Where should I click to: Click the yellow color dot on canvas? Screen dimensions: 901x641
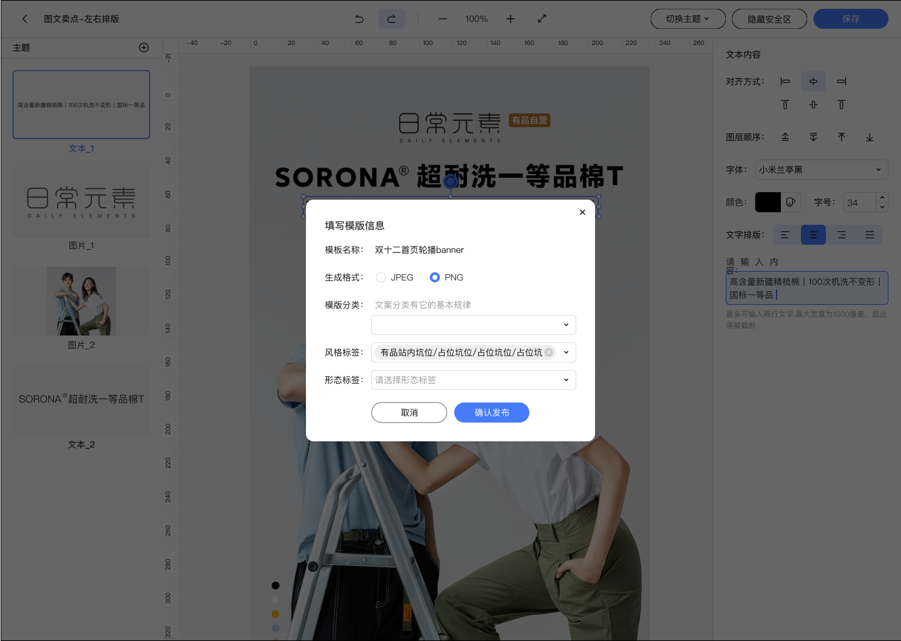point(275,614)
